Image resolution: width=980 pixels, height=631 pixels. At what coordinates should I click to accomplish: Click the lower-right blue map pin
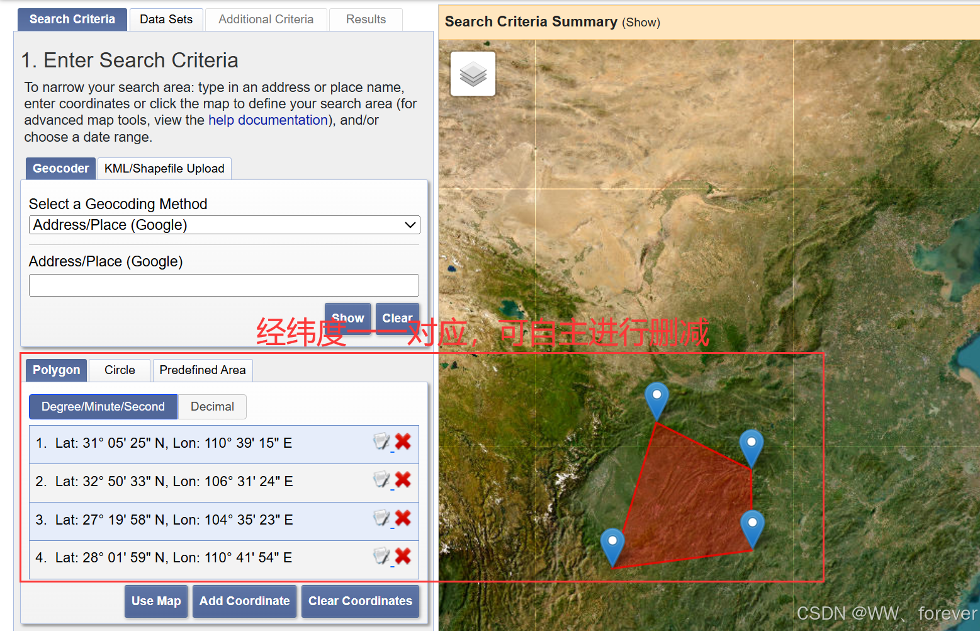752,529
